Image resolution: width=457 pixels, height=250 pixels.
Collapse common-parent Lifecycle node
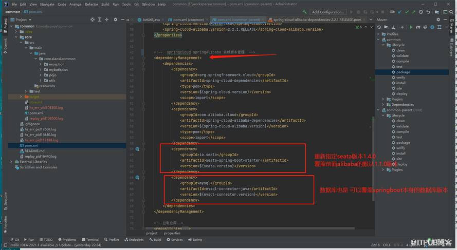[x=383, y=116]
